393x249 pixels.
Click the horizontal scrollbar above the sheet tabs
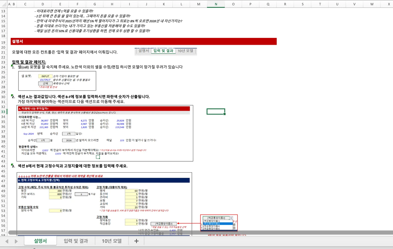tap(201, 233)
